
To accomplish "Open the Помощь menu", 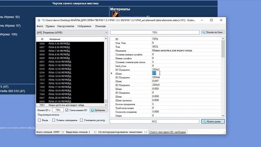I will (x=100, y=26).
